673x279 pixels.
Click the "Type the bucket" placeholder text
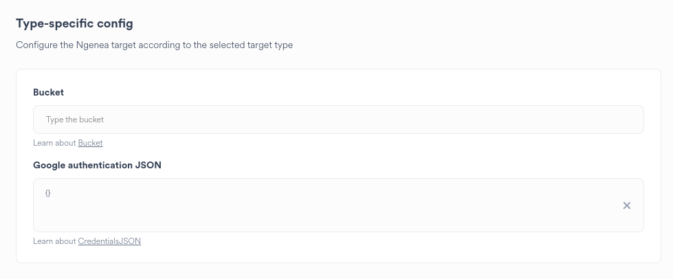click(75, 120)
